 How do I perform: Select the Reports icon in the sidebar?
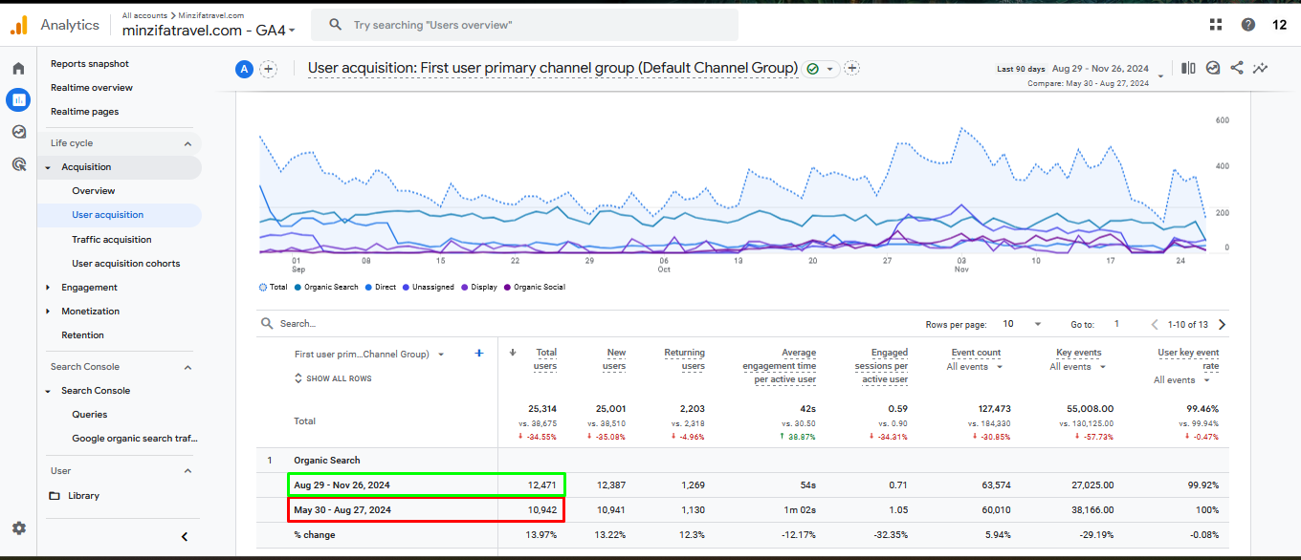(18, 99)
